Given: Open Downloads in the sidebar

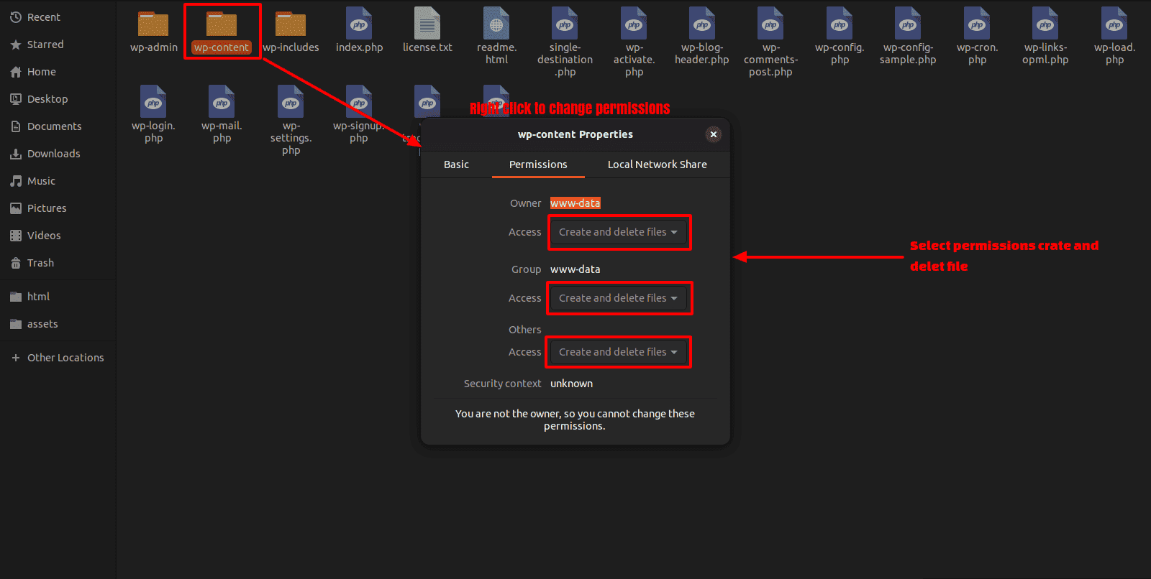Looking at the screenshot, I should click(x=58, y=154).
